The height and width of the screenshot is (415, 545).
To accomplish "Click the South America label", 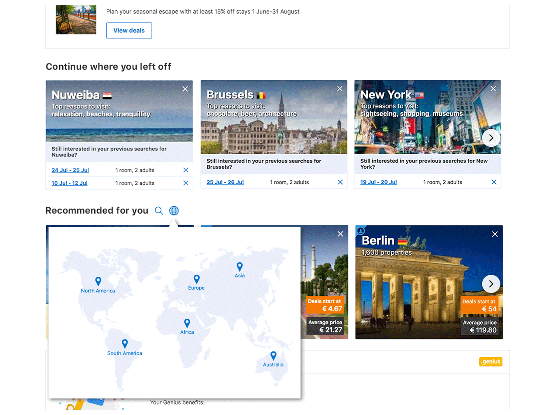I will [x=124, y=353].
